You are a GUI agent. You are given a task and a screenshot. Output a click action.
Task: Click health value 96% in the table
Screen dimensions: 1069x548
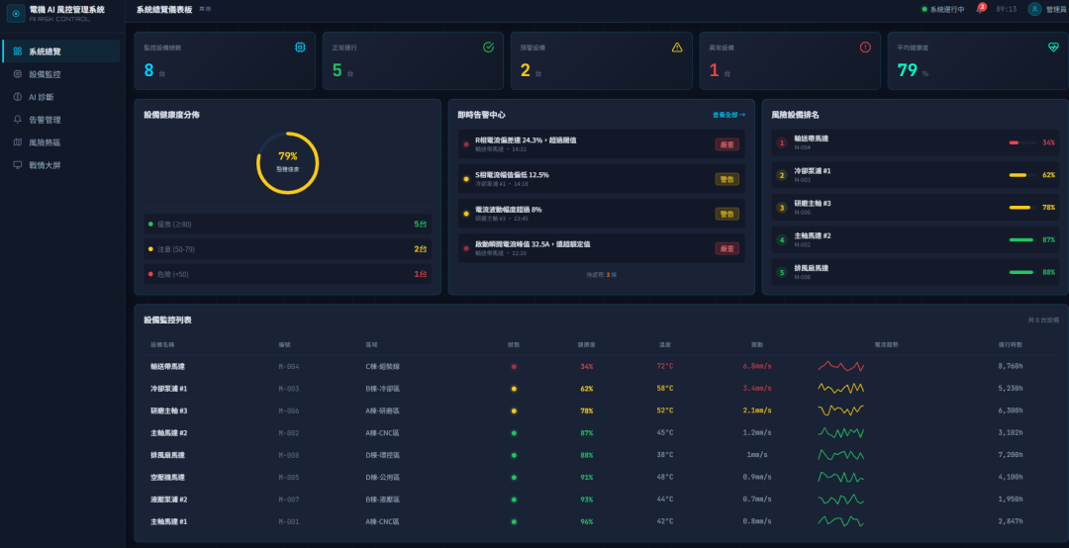[x=586, y=521]
